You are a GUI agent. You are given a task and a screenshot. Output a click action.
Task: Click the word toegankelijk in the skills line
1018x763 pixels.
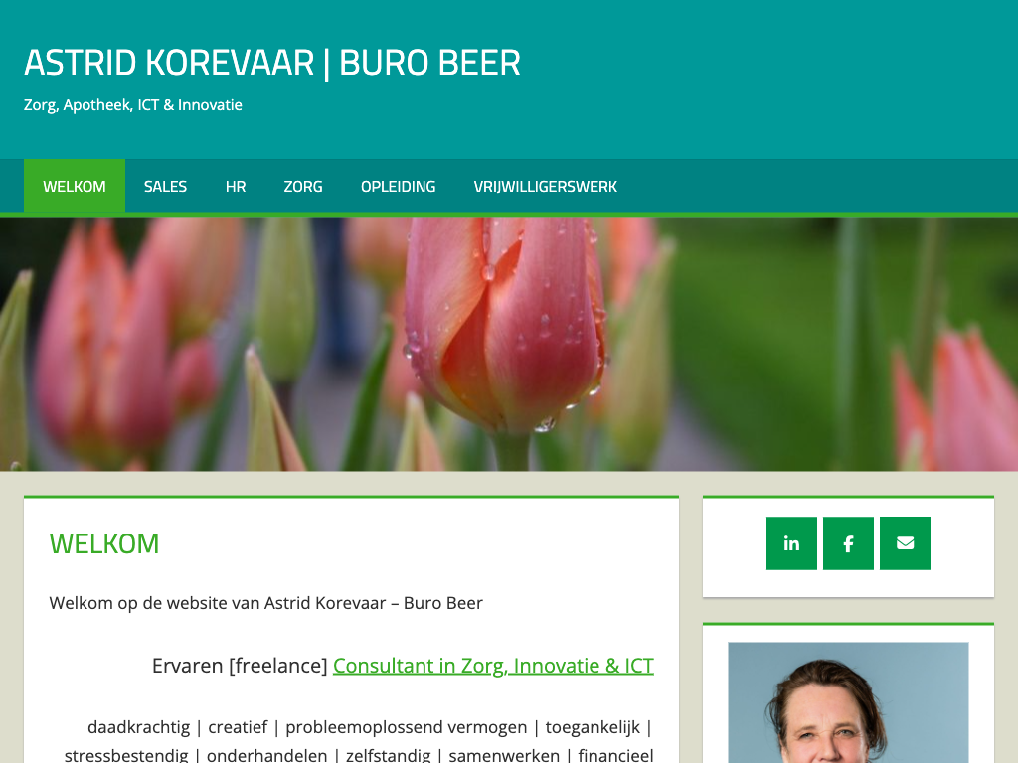point(593,727)
